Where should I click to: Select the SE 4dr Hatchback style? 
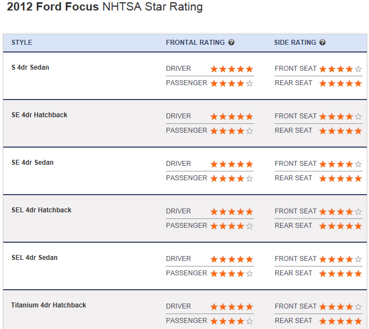(39, 115)
